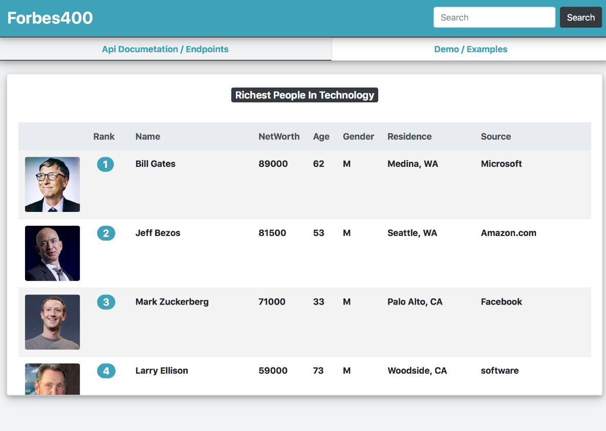Click net worth value 71000

click(x=272, y=301)
